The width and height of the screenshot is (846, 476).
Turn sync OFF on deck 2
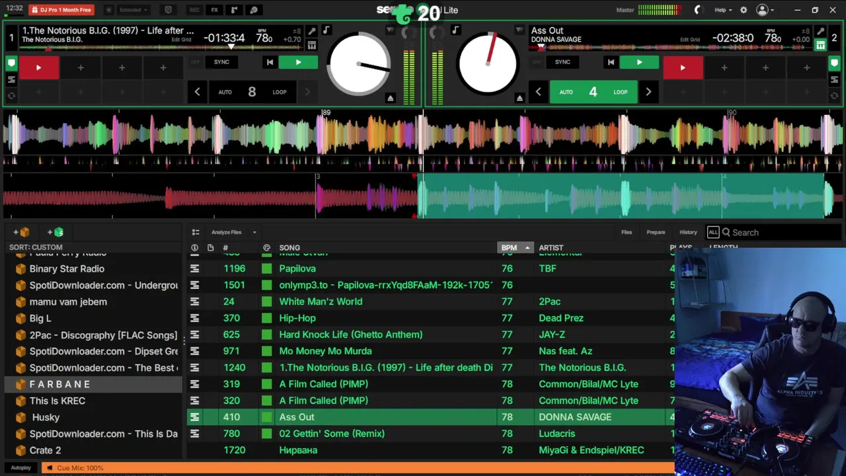point(536,62)
